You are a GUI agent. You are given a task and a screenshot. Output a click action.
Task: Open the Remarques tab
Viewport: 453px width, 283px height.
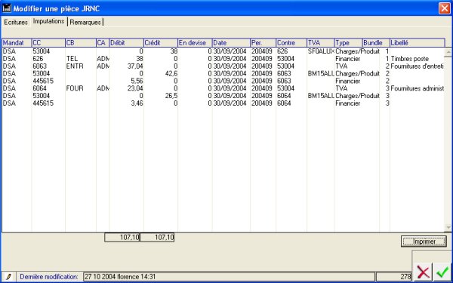(x=85, y=22)
